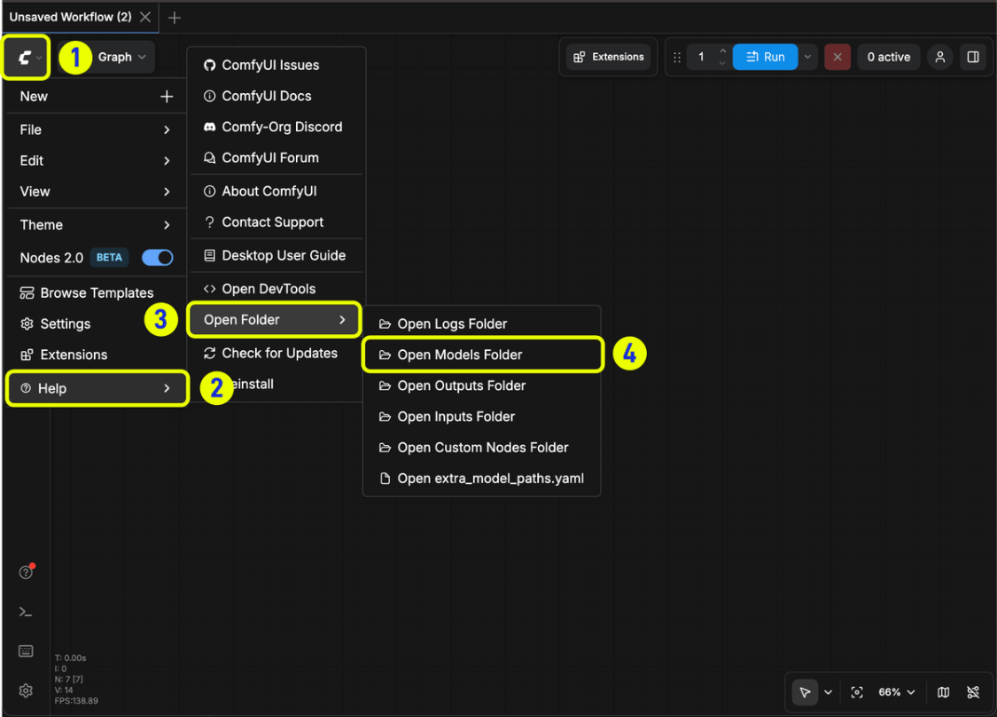Expand the File submenu
This screenshot has width=997, height=717.
(96, 129)
